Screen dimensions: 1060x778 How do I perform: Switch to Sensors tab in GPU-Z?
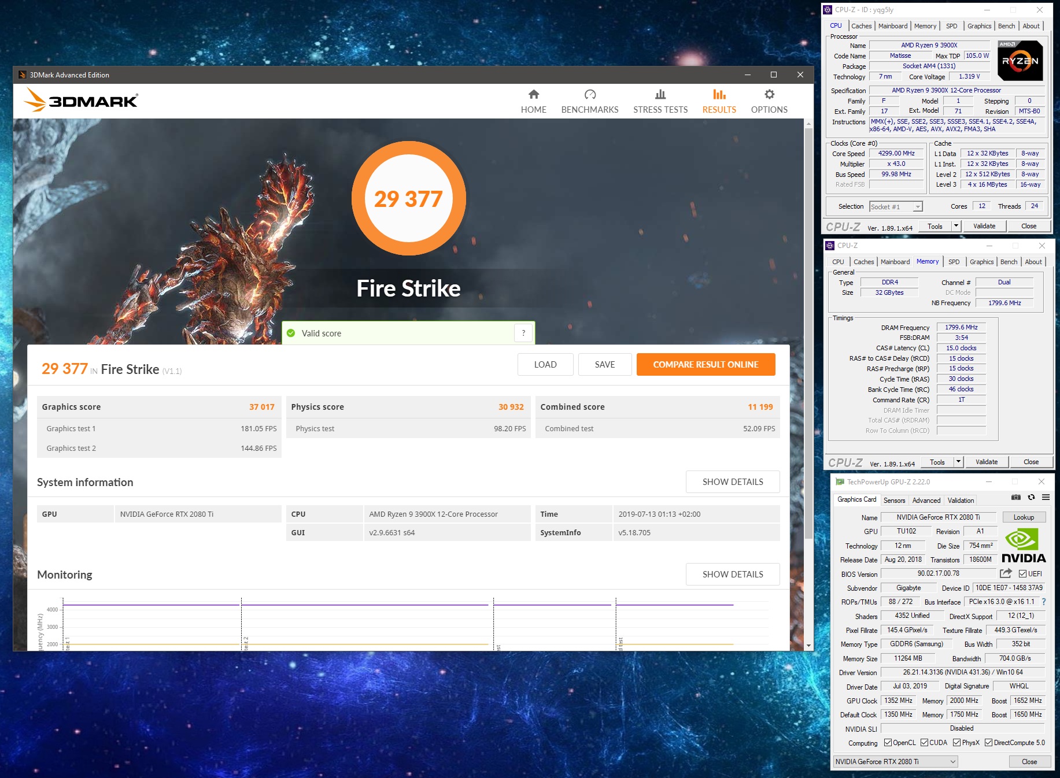click(x=894, y=501)
